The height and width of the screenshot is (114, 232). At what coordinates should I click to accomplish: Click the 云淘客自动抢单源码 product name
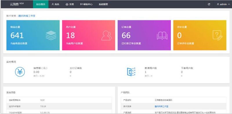pyautogui.click(x=164, y=100)
